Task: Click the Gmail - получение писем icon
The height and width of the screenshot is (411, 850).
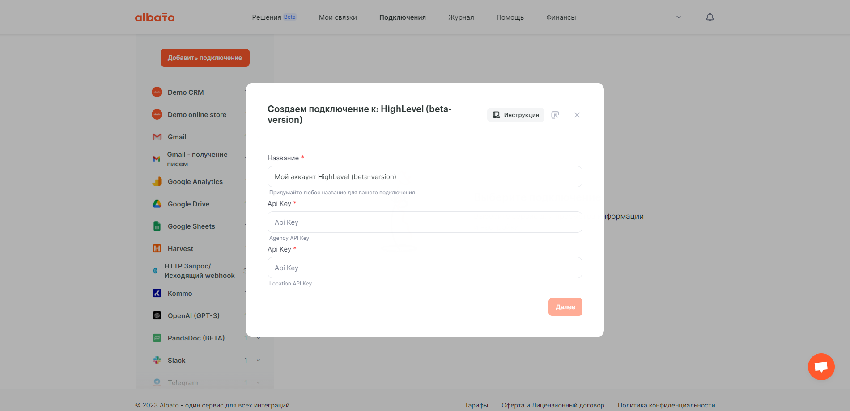Action: [x=157, y=159]
